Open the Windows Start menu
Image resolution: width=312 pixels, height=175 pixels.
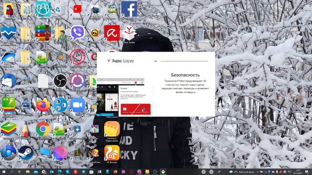click(x=4, y=172)
